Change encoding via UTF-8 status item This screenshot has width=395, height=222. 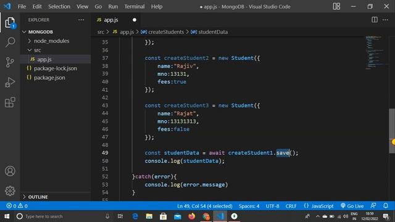coord(272,206)
